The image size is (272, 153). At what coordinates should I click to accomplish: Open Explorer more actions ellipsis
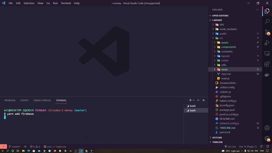[x=258, y=10]
